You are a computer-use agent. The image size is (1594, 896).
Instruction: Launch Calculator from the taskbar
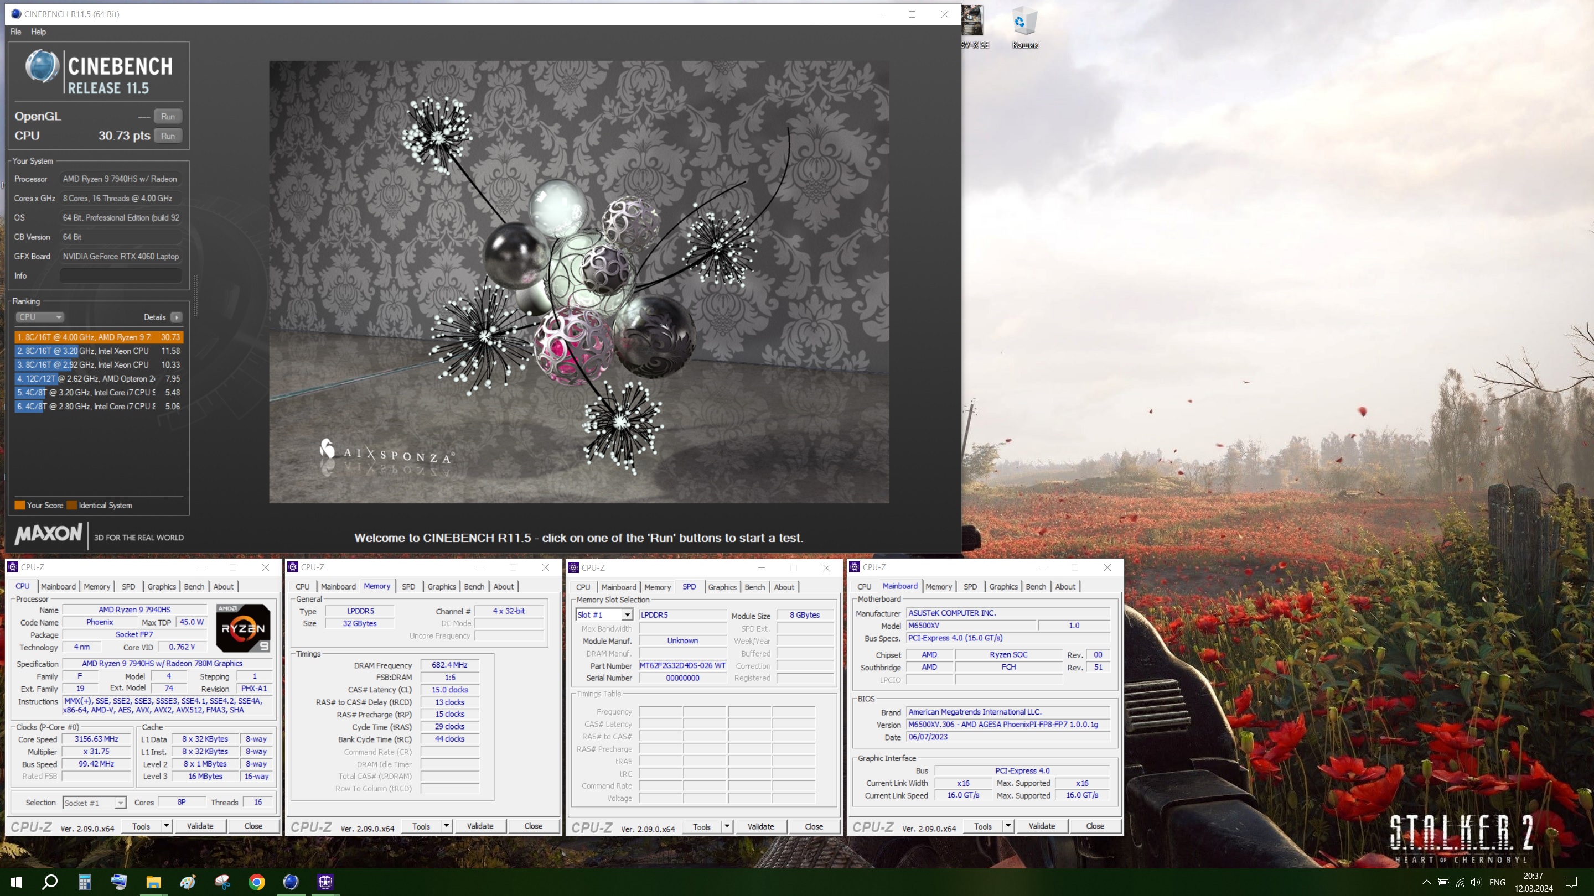pyautogui.click(x=85, y=882)
